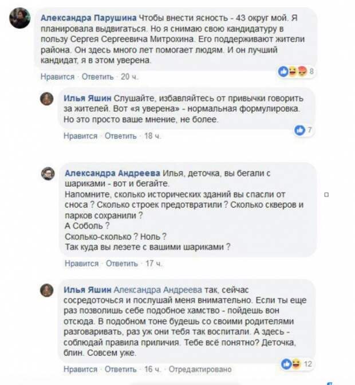The height and width of the screenshot is (385, 355).
Task: Click Александра Парушина's profile avatar
Action: (x=21, y=18)
